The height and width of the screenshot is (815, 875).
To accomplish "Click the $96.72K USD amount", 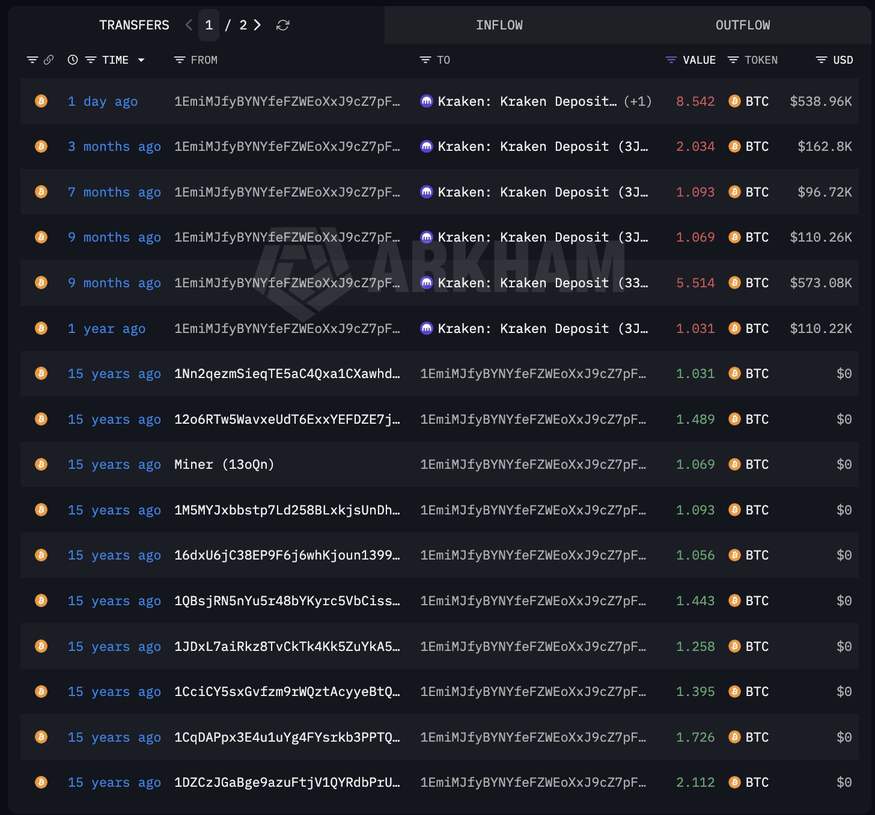I will (x=825, y=192).
